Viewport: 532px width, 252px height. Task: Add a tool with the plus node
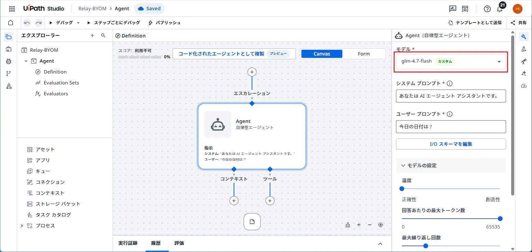point(270,201)
